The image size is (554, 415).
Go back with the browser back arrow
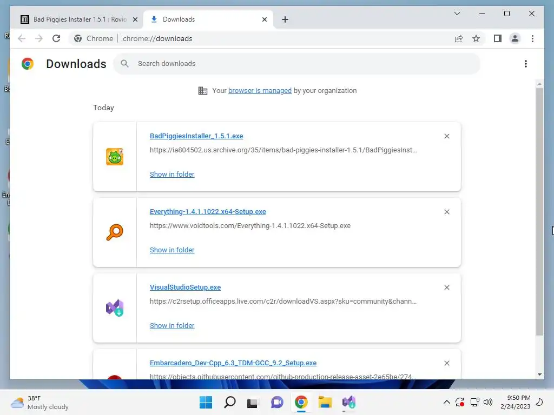pos(22,38)
